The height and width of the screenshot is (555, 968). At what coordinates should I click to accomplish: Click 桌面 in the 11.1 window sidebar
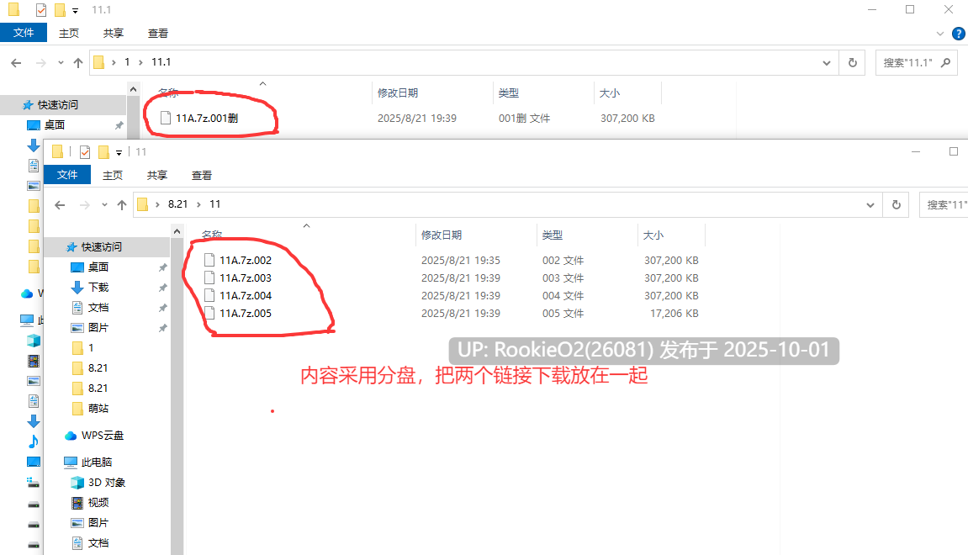pyautogui.click(x=55, y=125)
